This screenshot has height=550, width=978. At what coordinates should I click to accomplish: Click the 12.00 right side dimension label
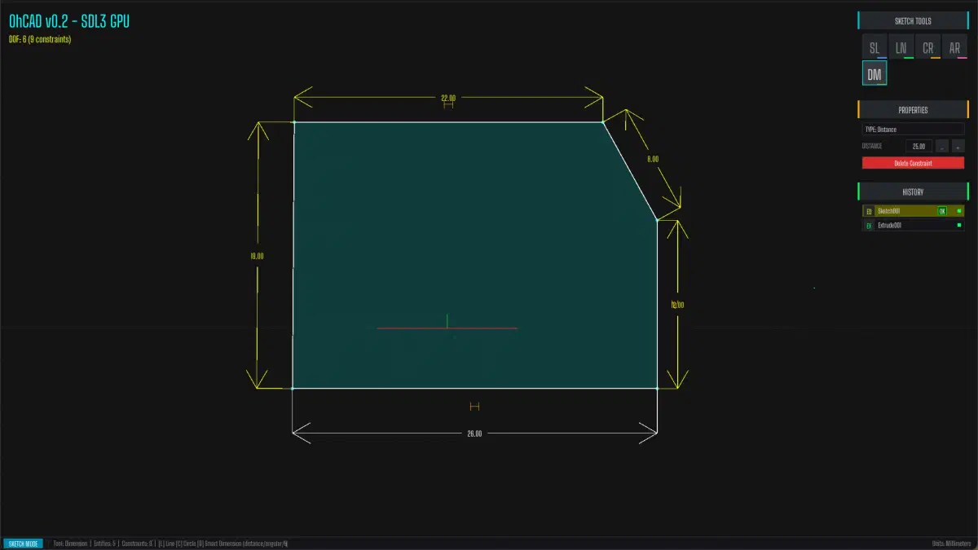tap(677, 305)
